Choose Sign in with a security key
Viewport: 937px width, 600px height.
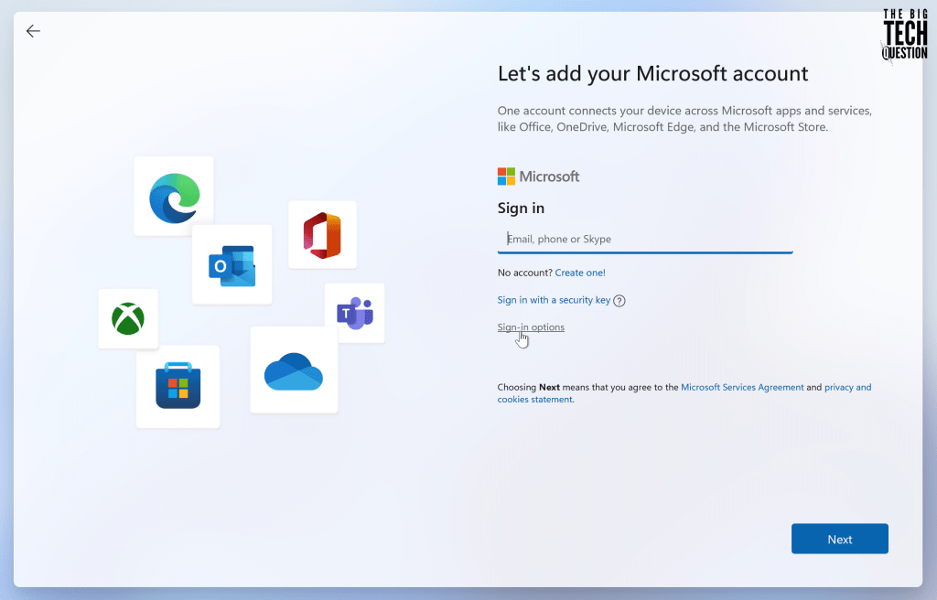pyautogui.click(x=554, y=300)
